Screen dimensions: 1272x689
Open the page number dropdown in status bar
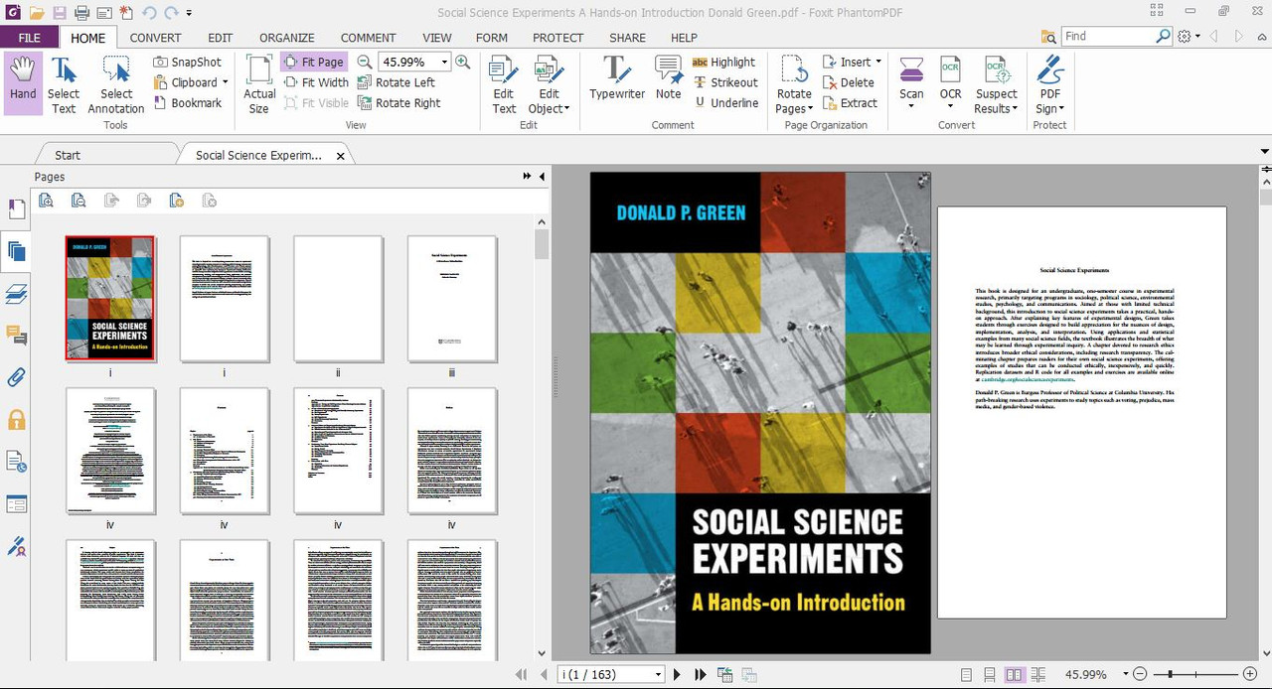658,674
